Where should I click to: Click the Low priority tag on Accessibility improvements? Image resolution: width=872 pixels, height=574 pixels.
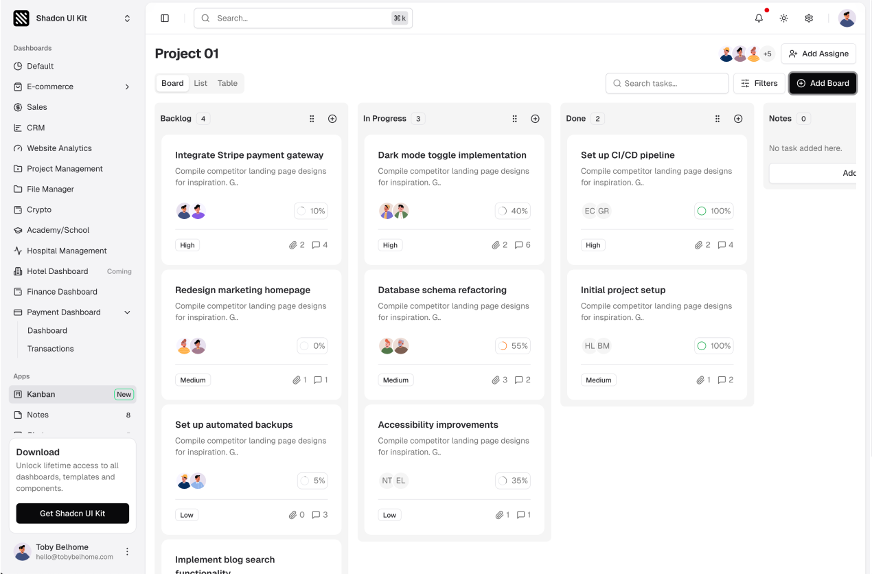click(x=389, y=515)
